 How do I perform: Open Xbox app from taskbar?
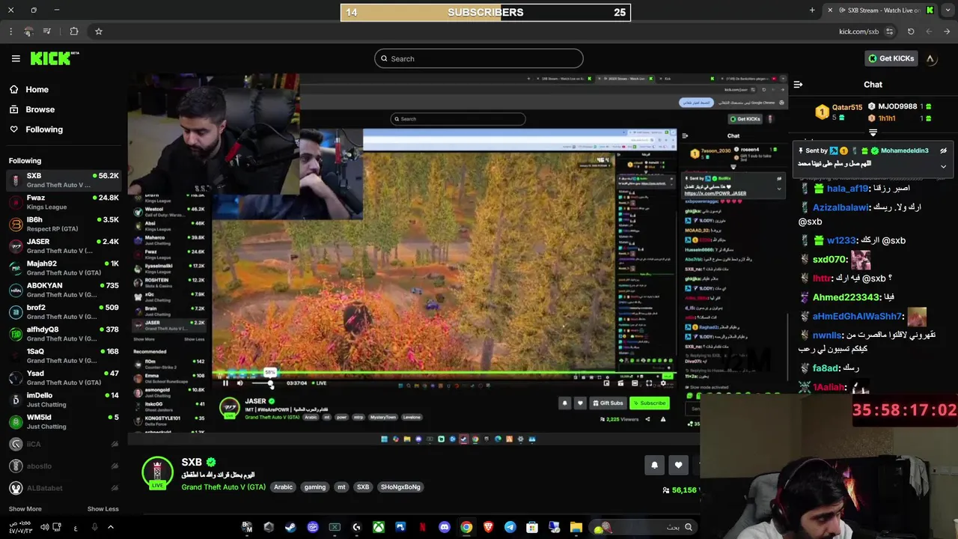(379, 527)
